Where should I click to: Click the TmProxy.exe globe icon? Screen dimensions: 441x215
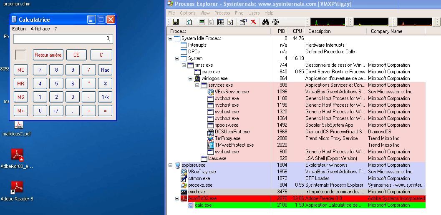(211, 138)
